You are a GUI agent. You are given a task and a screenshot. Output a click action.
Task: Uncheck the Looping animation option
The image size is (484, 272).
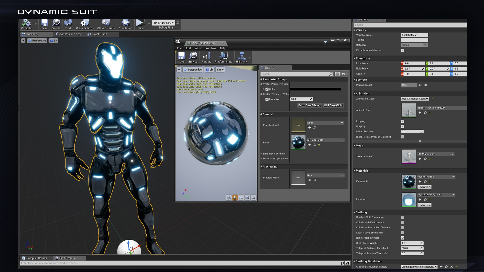pyautogui.click(x=402, y=121)
